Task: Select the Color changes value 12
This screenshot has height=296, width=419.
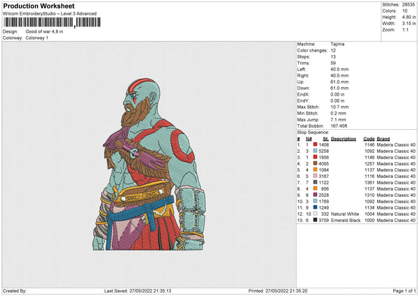Action: [333, 50]
